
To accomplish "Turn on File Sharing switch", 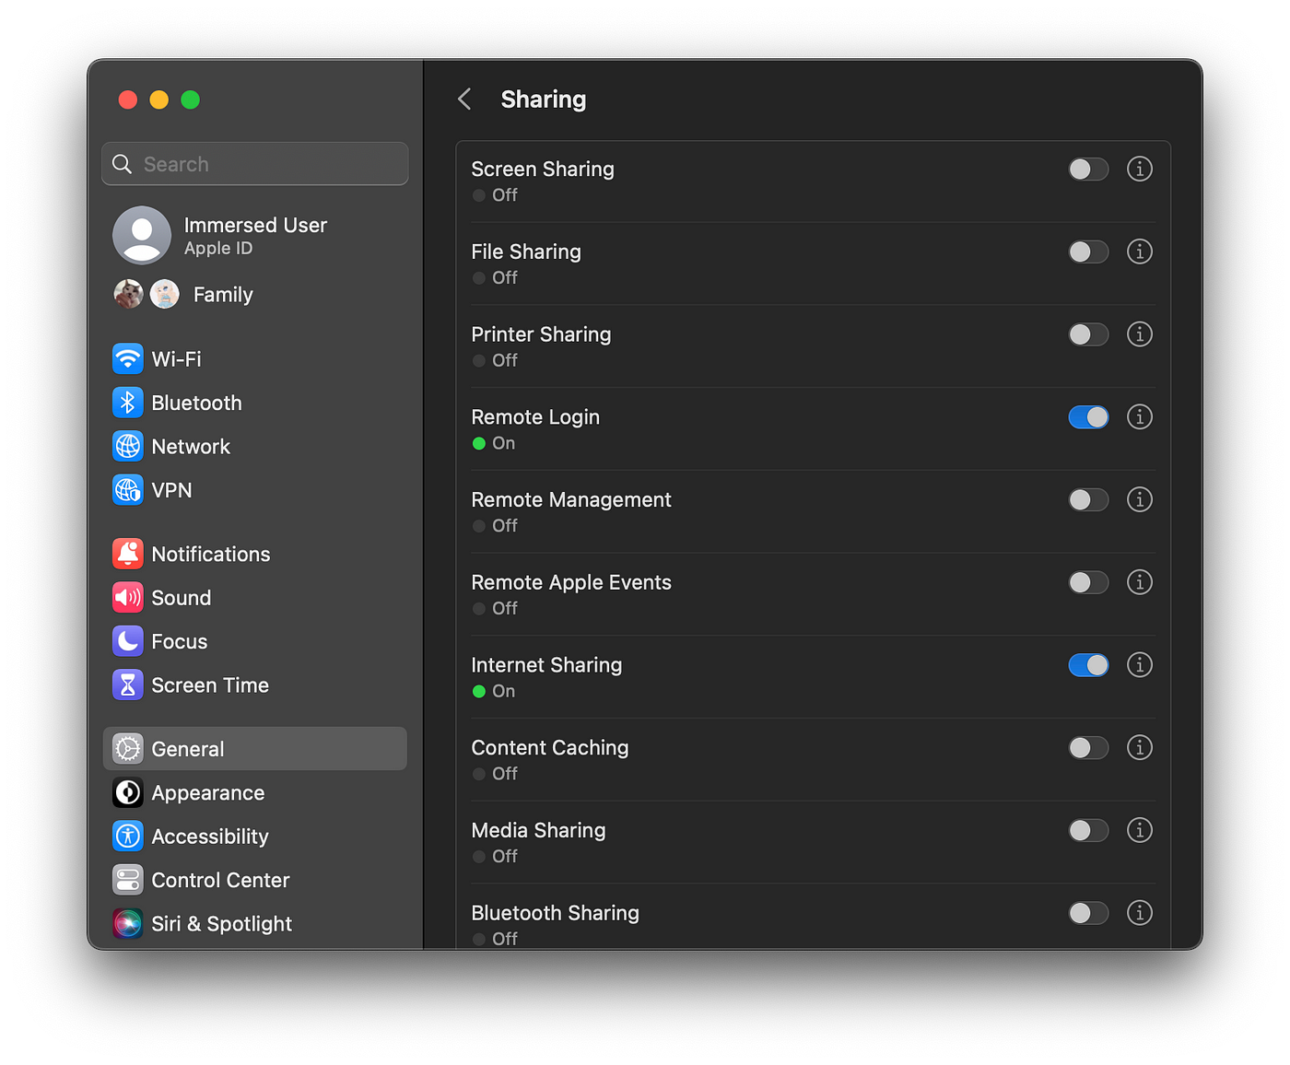I will [x=1088, y=252].
